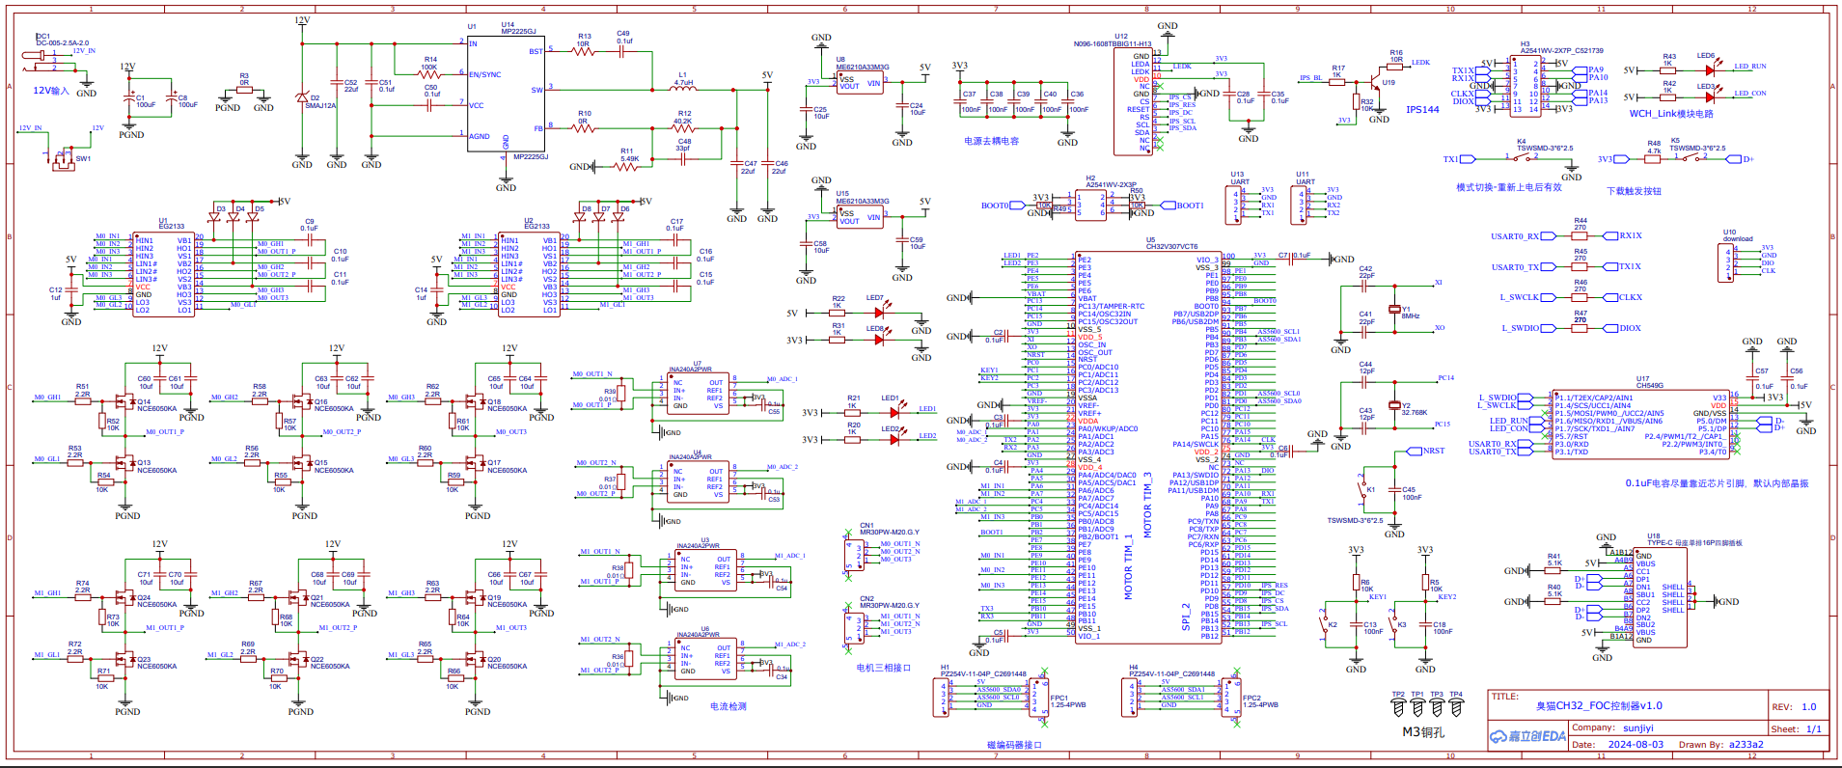
Task: Select the R13 10R resistor symbol
Action: click(584, 51)
